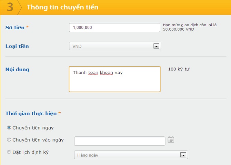Screen dimensions: 231x165
Task: Open the Loại tiền VND dropdown
Action: point(115,46)
